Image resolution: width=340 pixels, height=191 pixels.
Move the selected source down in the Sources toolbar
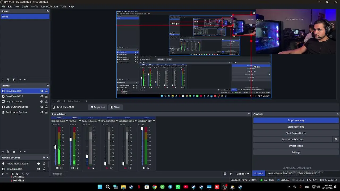25,152
